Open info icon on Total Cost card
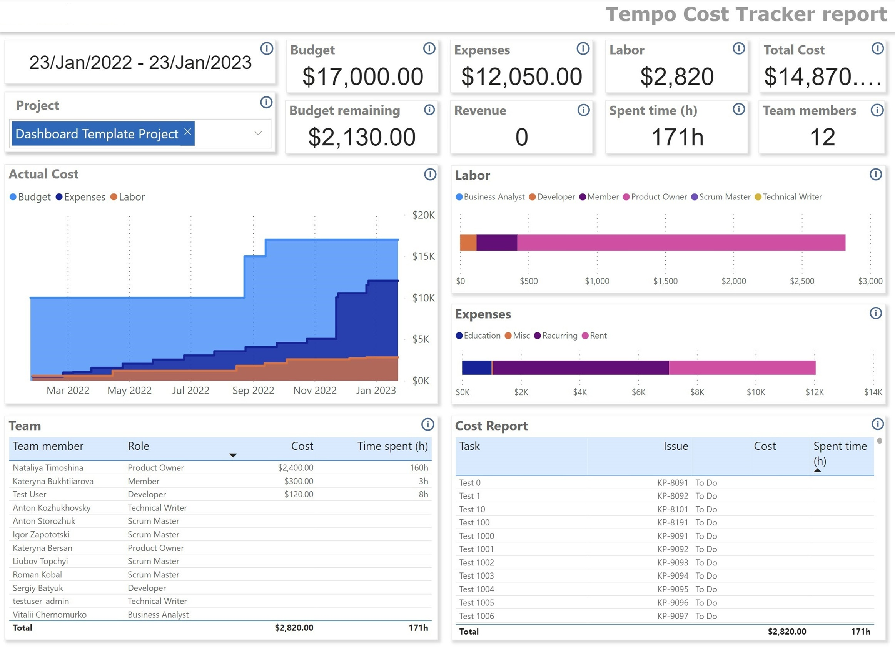This screenshot has height=655, width=895. pyautogui.click(x=877, y=48)
